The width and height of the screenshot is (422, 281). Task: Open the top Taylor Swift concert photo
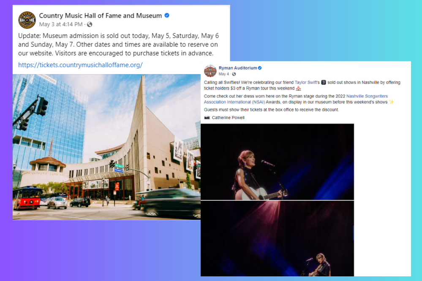(277, 162)
